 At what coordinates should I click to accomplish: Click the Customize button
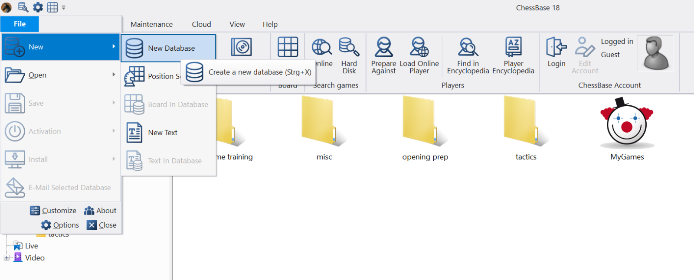pos(53,211)
